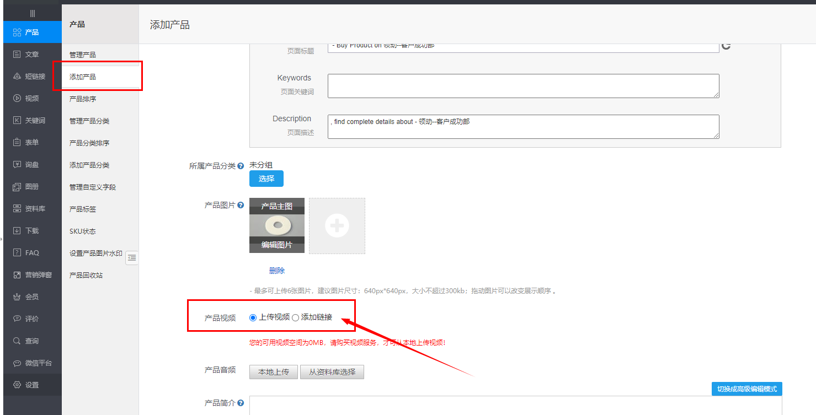Click into the Keywords text area
Image resolution: width=816 pixels, height=415 pixels.
tap(522, 86)
